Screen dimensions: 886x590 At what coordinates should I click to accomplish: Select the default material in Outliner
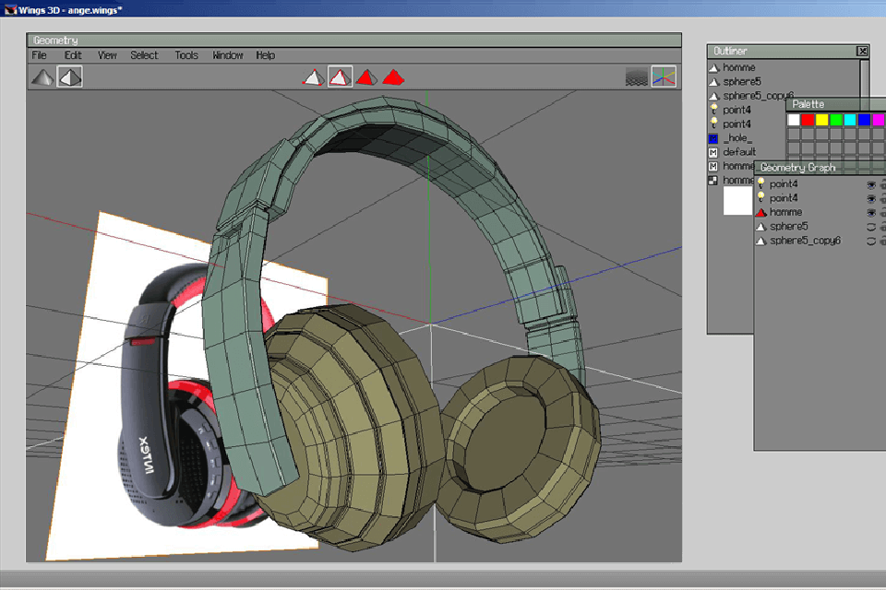click(x=738, y=152)
